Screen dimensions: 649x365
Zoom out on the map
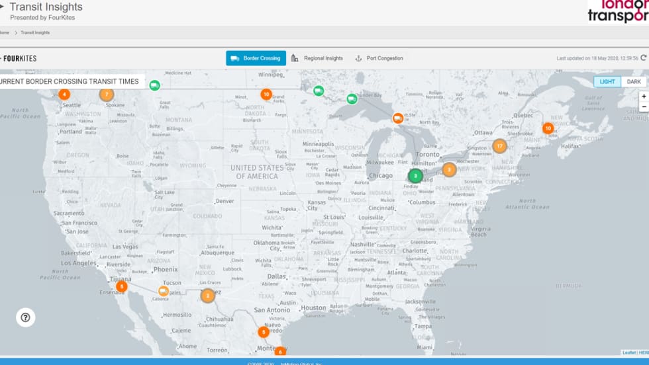[644, 106]
